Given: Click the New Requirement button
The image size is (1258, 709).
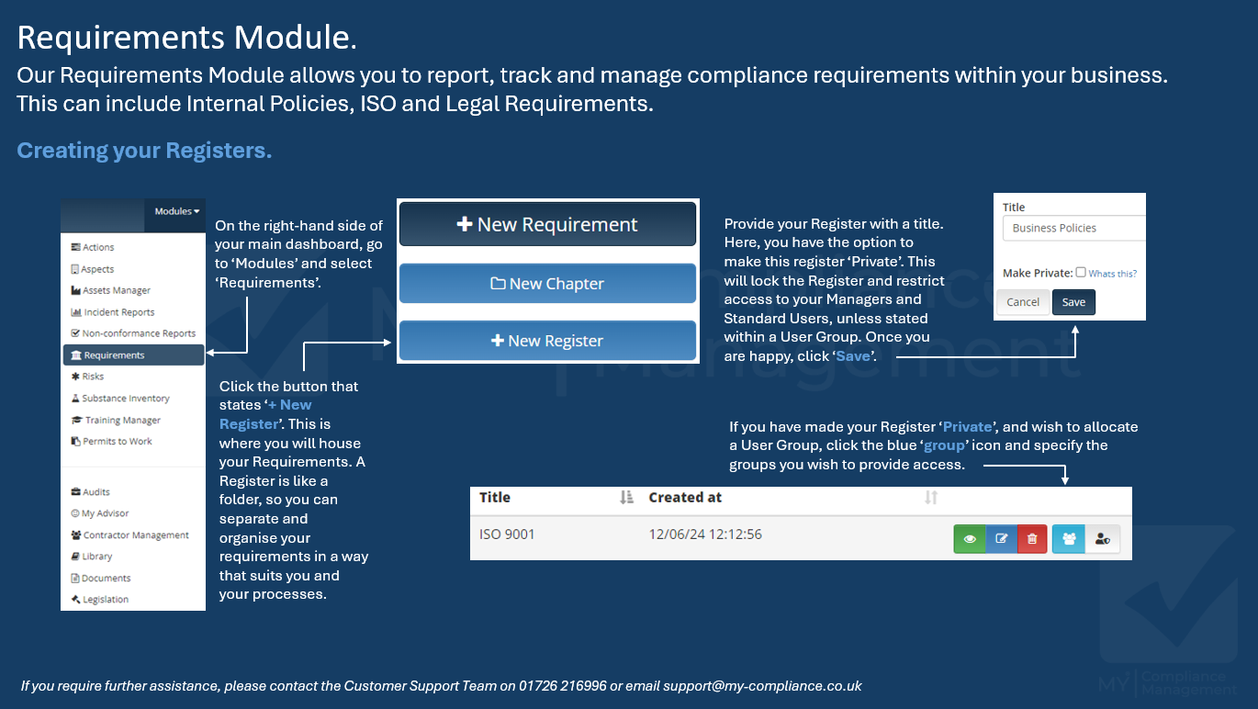Looking at the screenshot, I should click(547, 225).
